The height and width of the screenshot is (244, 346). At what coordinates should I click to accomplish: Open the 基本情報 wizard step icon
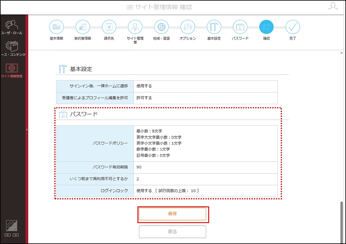(x=56, y=27)
